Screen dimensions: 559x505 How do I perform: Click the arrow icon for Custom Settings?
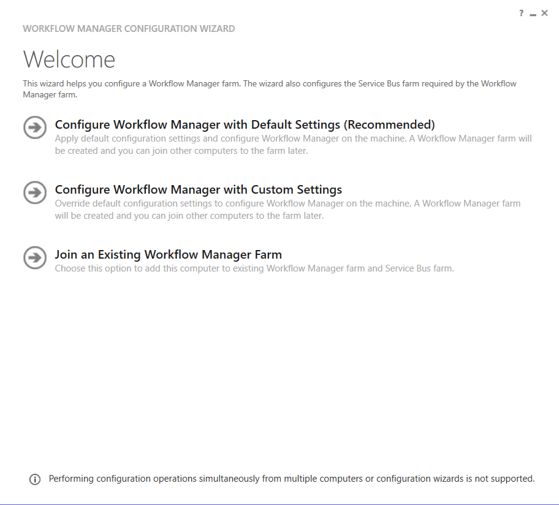click(35, 192)
